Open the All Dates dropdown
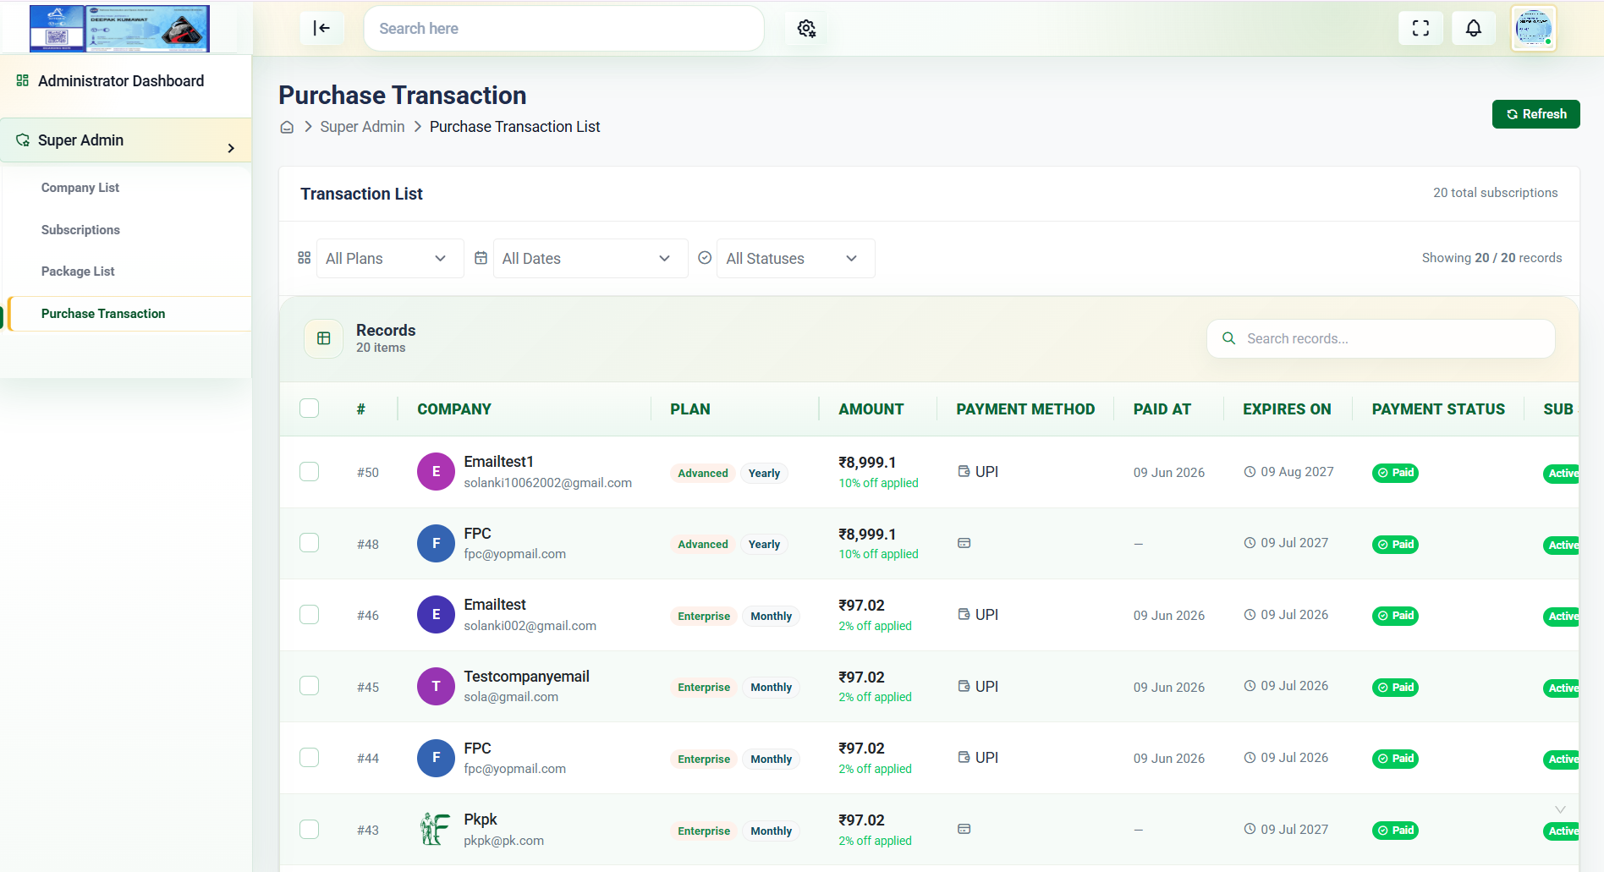Screen dimensions: 1604x872 tap(591, 258)
